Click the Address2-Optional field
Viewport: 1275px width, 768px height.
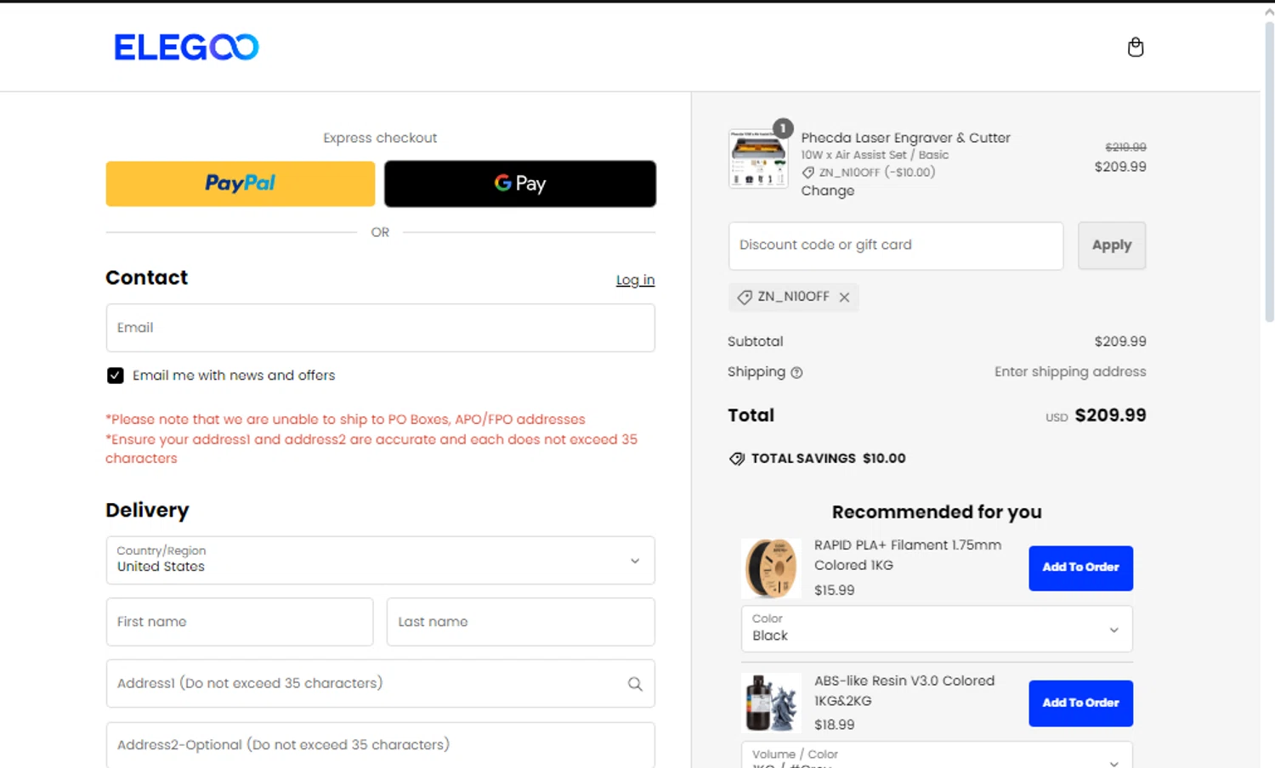coord(380,745)
